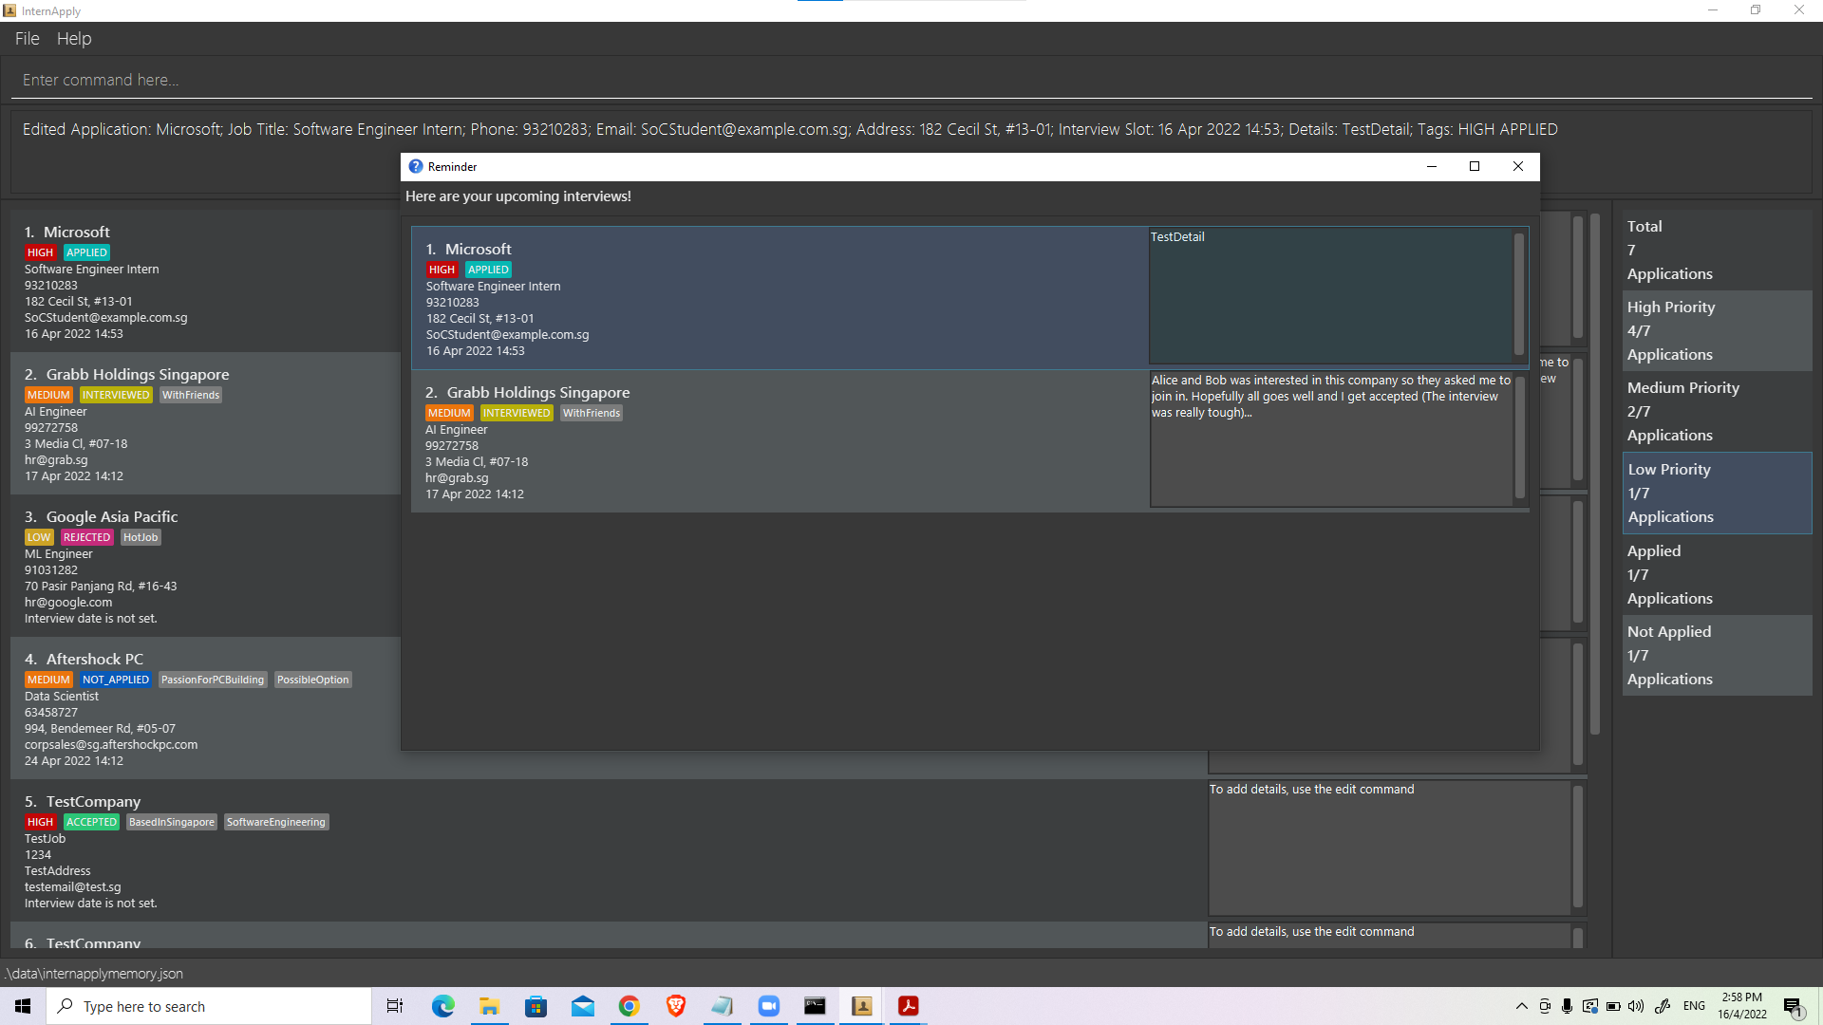Click the Low Priority statistics card

tap(1717, 494)
